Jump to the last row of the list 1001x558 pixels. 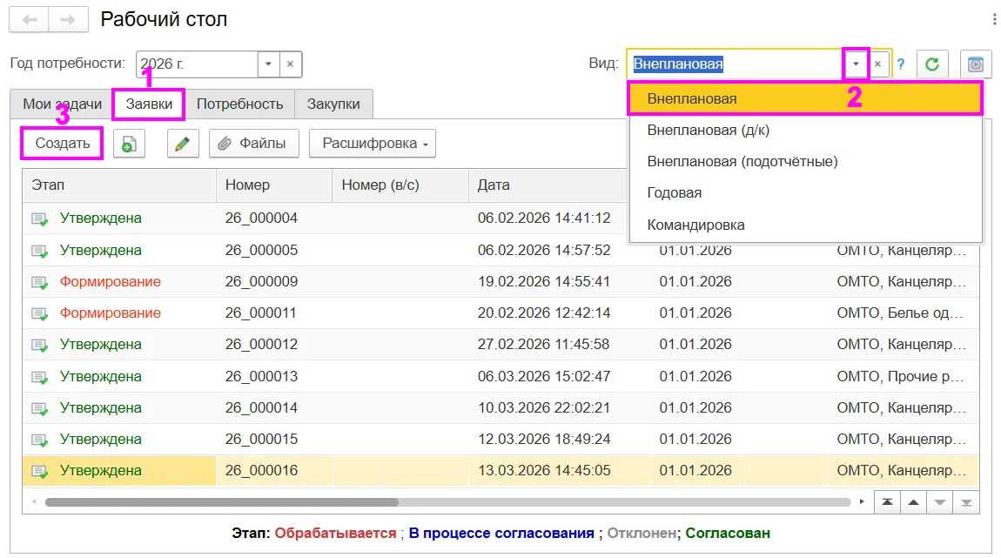click(966, 502)
